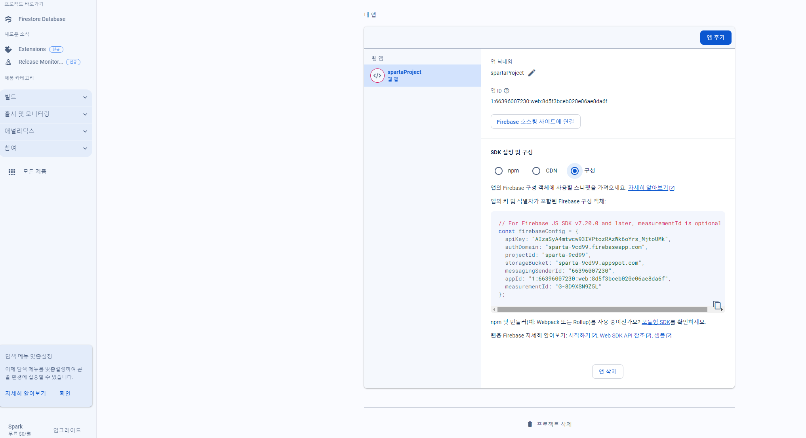806x438 pixels.
Task: Click Firebase 호스팅 사이트에 연결 button
Action: point(535,122)
